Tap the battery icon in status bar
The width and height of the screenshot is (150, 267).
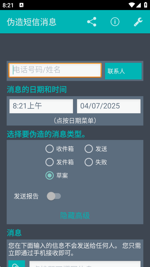pos(146,5)
